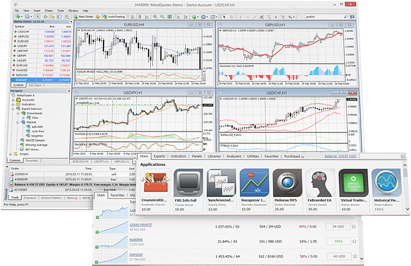The image size is (411, 266).
Task: Select MACD Sample expert advisor
Action: (35, 140)
